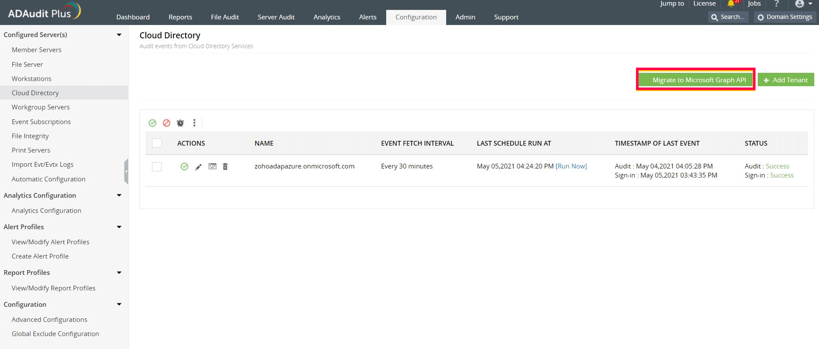Open the schedule window icon in tenant row
The image size is (819, 349).
212,166
